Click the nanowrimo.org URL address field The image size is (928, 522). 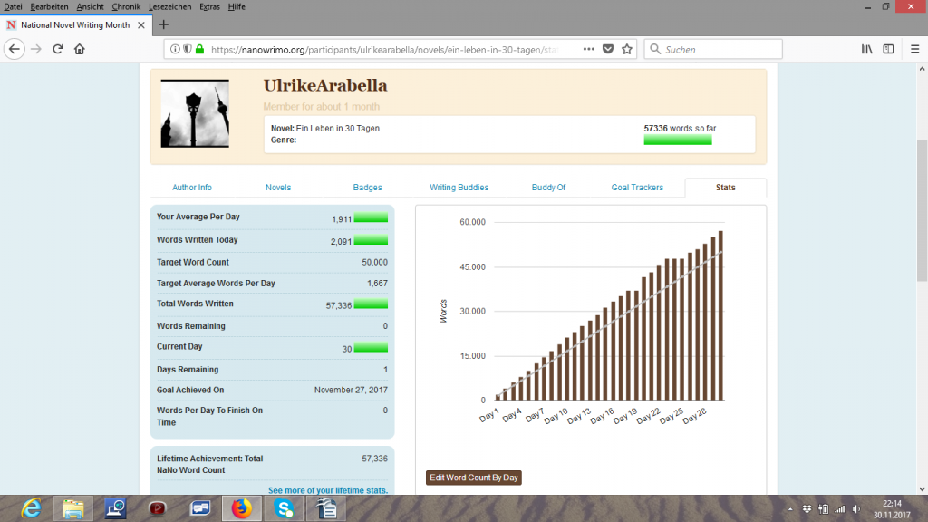[x=384, y=50]
